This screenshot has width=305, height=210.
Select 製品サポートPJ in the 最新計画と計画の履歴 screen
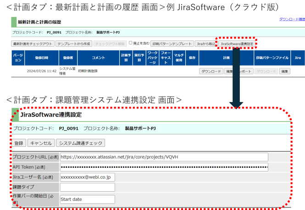pos(108,33)
